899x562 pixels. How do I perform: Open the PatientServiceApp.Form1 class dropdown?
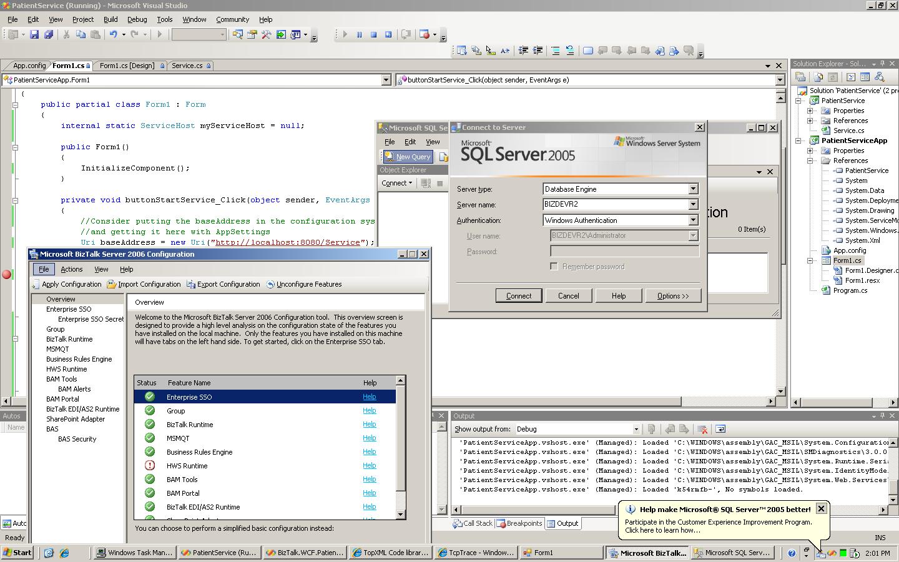pos(386,80)
